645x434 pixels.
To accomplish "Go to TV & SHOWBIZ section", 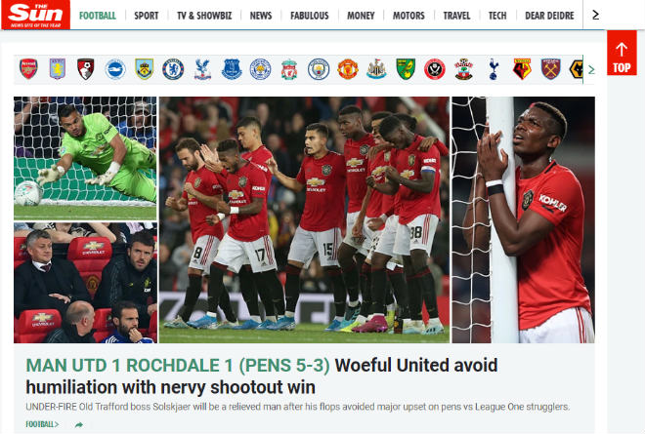I will click(x=204, y=16).
